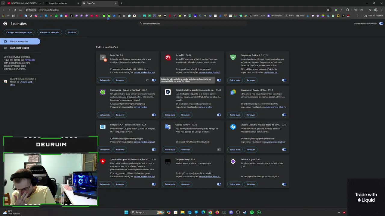Click the Mute Tab extension icon
Image resolution: width=385 pixels, height=216 pixels.
coord(103,58)
